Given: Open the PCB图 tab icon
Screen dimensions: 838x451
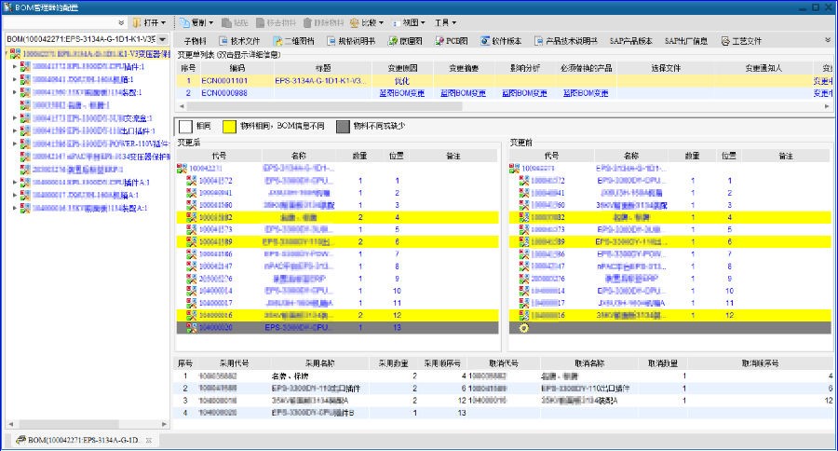Looking at the screenshot, I should (x=439, y=41).
